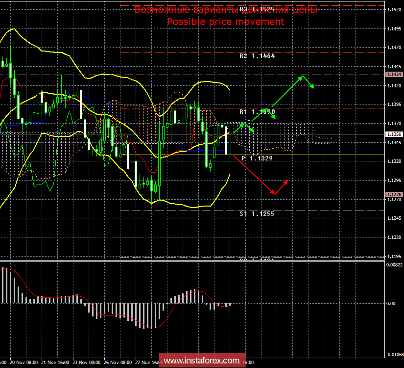Click the R2 1.1464 resistance label
This screenshot has height=368, width=404.
257,56
